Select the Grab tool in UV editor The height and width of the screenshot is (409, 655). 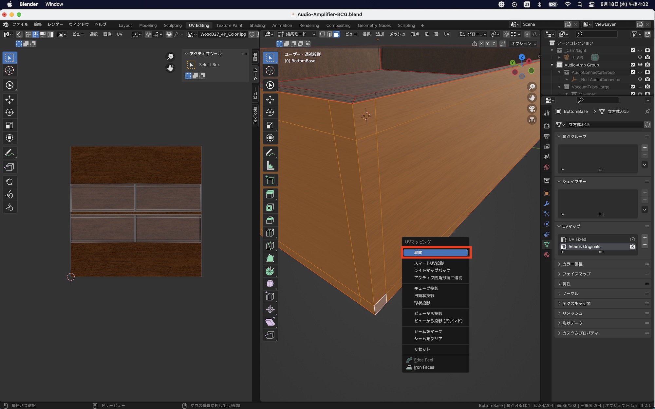pos(9,182)
